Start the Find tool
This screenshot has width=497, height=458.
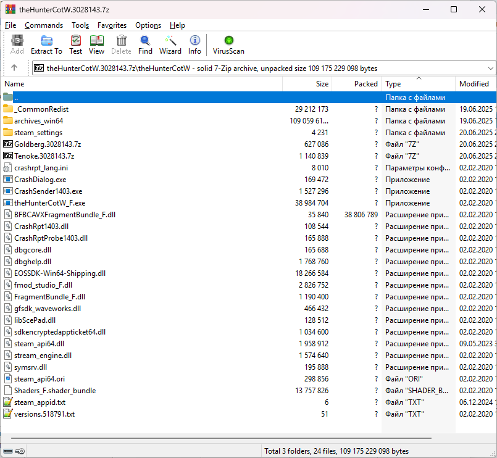click(x=145, y=43)
